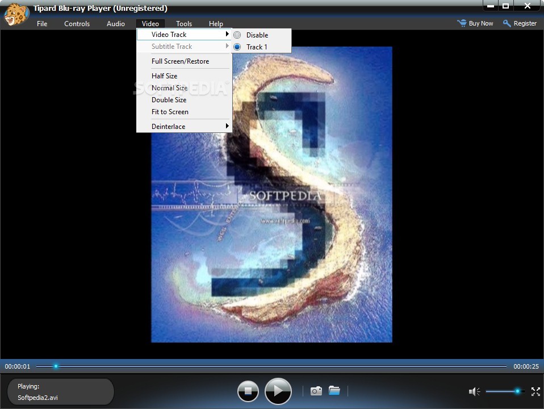The height and width of the screenshot is (409, 544).
Task: Stop playback with the stop button
Action: point(248,391)
